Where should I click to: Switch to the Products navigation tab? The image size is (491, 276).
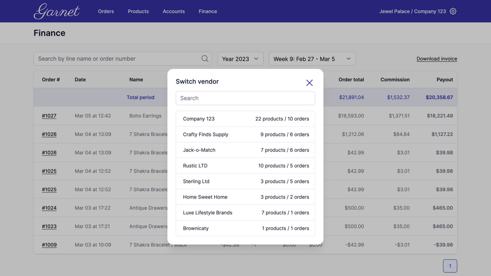click(x=138, y=11)
